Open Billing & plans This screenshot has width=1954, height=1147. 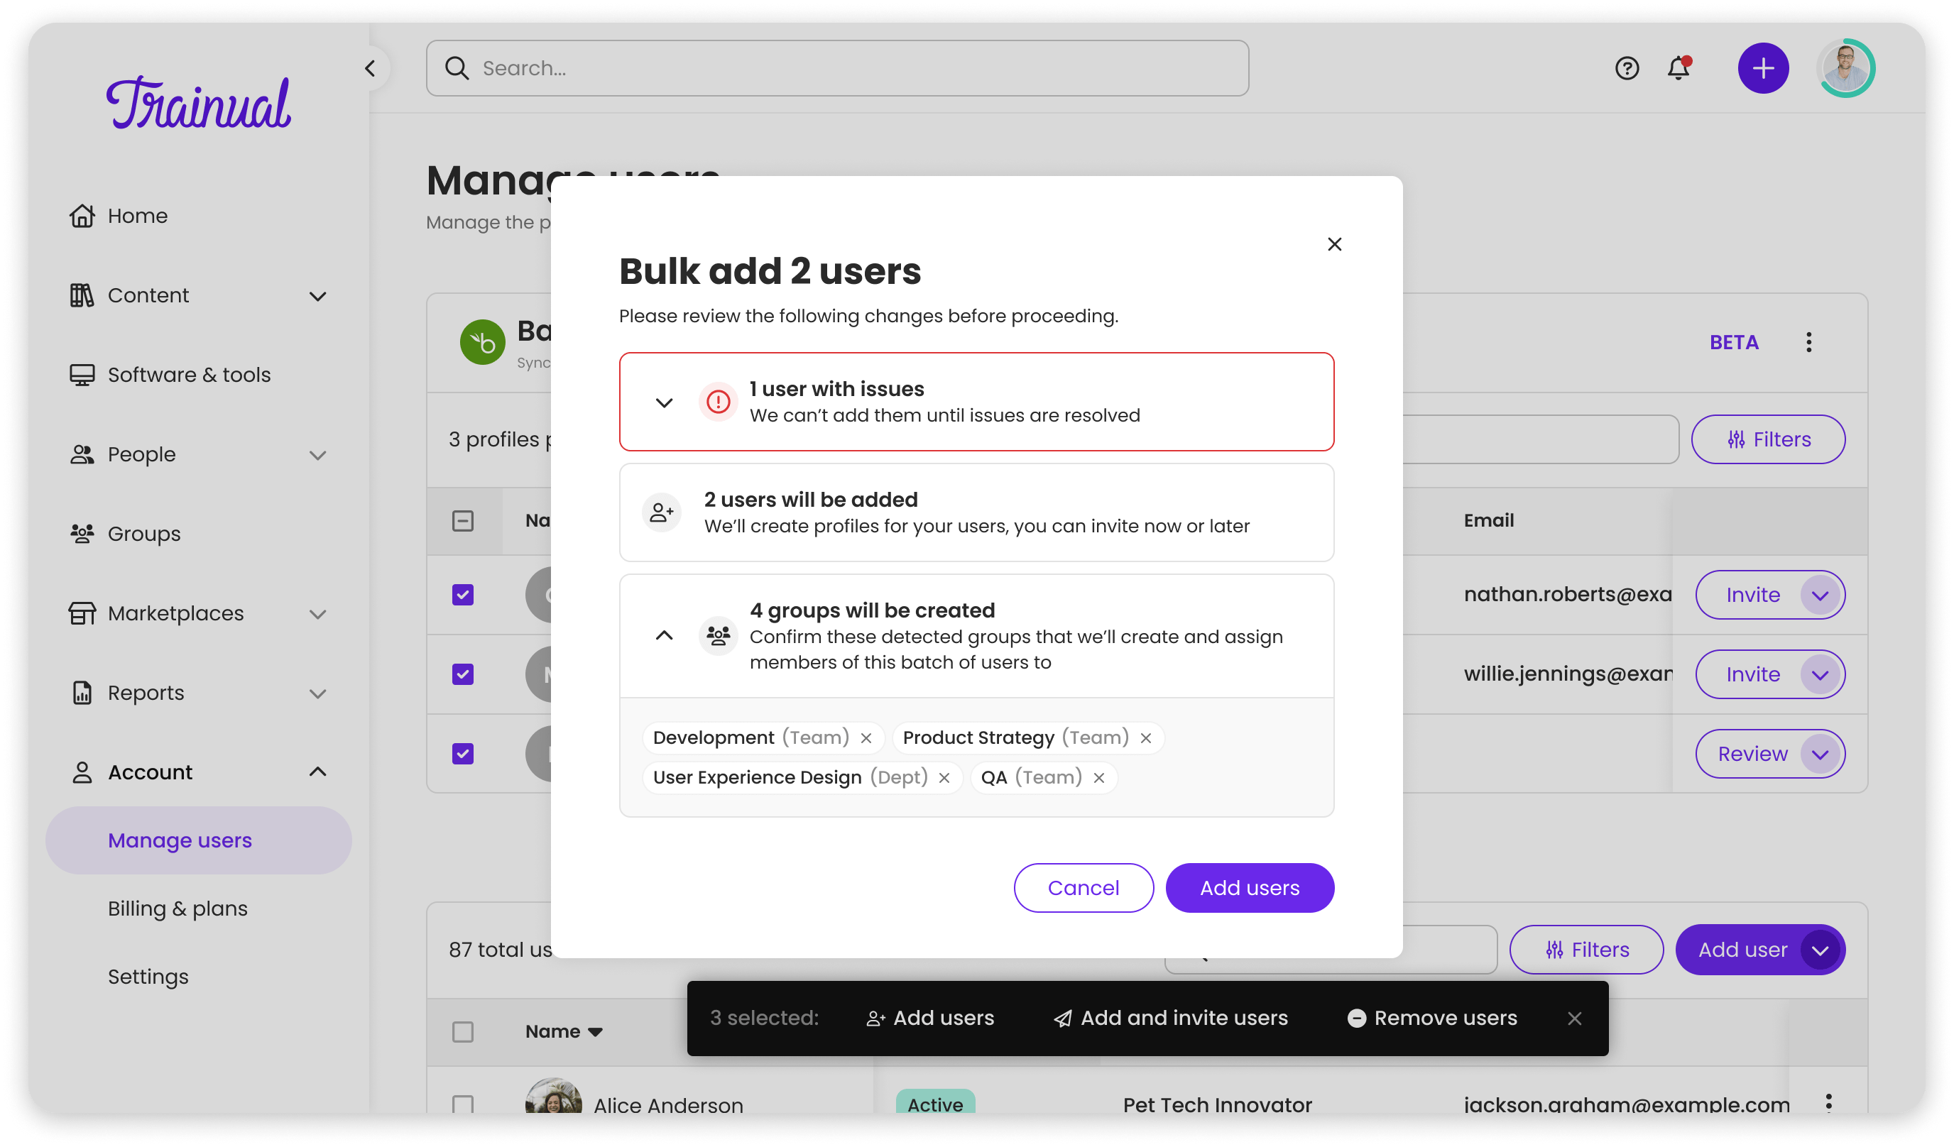[178, 909]
